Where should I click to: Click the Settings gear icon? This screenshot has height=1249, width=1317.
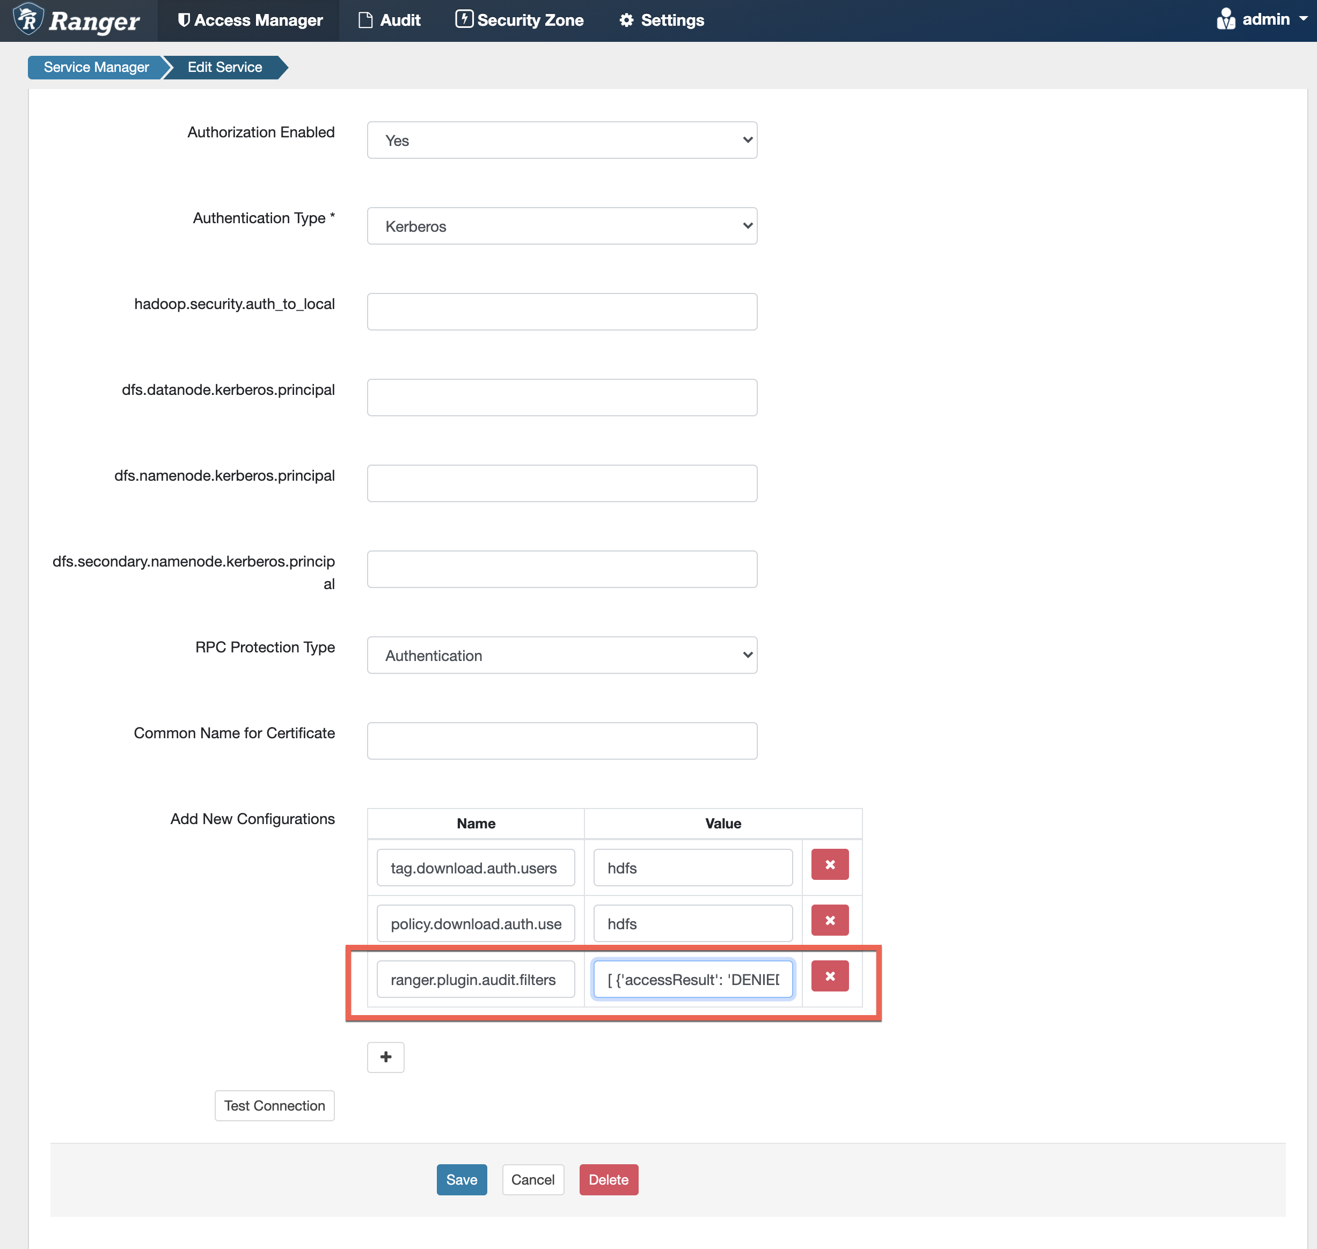[626, 20]
